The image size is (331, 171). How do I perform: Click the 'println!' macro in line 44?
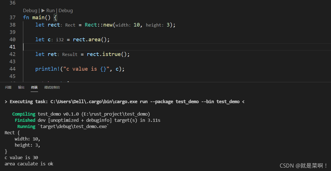47,69
